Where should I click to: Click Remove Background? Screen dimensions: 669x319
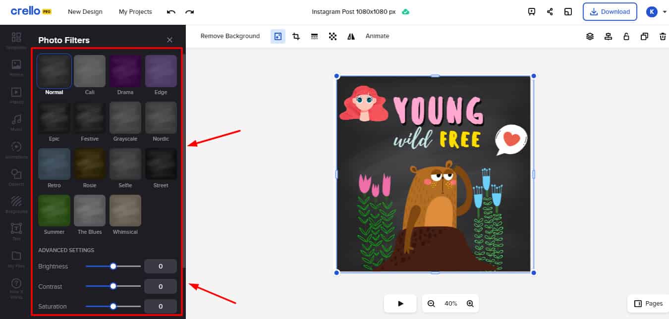tap(230, 36)
